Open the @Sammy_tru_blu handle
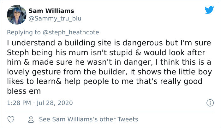221x128 pixels. tap(55, 19)
